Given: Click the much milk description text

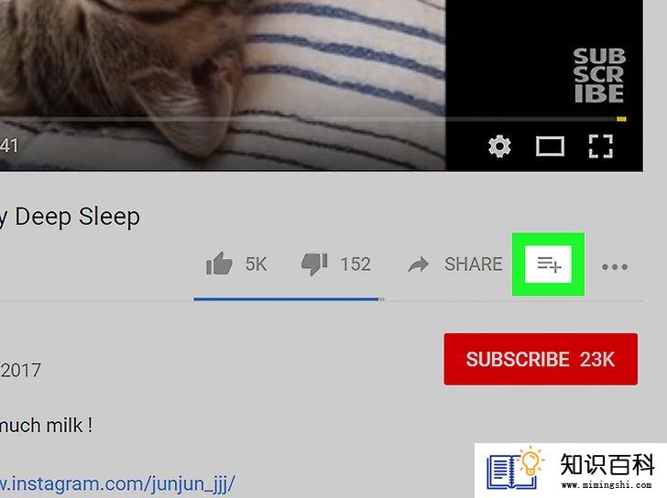Looking at the screenshot, I should [x=46, y=426].
